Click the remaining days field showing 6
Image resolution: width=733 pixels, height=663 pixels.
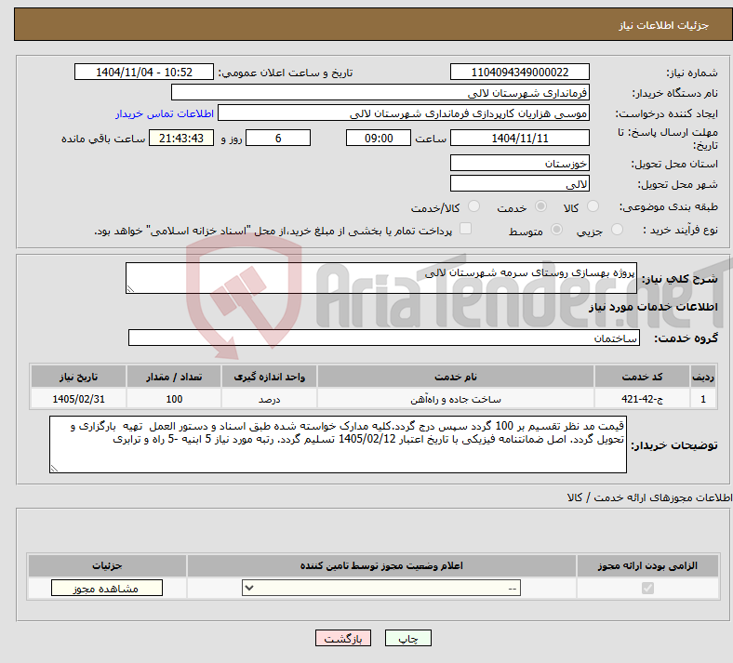(x=278, y=138)
